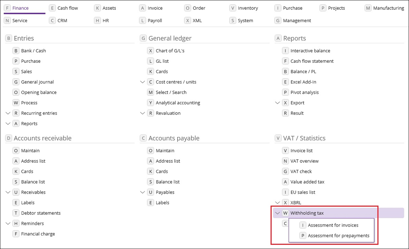The height and width of the screenshot is (249, 409).
Task: Switch to the Cash flow tab
Action: click(67, 8)
